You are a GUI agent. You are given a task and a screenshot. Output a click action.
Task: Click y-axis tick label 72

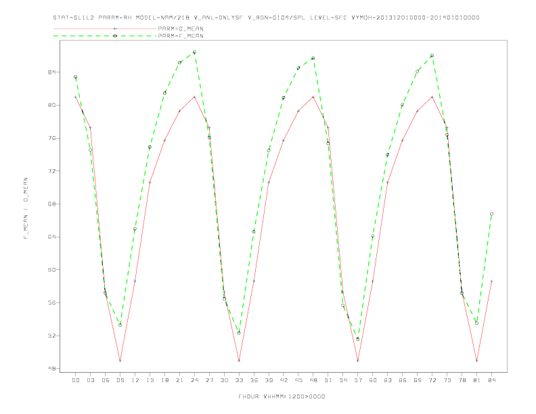coord(52,170)
